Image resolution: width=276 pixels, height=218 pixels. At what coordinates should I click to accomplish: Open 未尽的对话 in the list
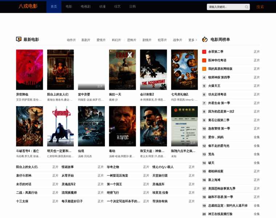[24, 184]
